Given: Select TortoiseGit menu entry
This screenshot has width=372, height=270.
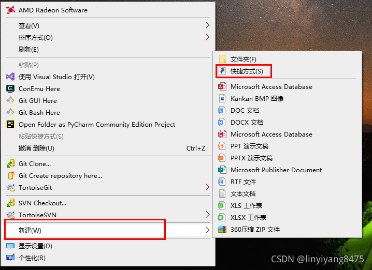Looking at the screenshot, I should pos(108,187).
